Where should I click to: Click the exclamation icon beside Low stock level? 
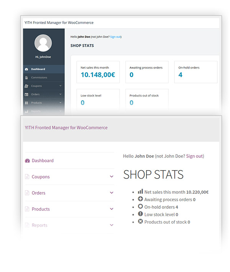(140, 214)
